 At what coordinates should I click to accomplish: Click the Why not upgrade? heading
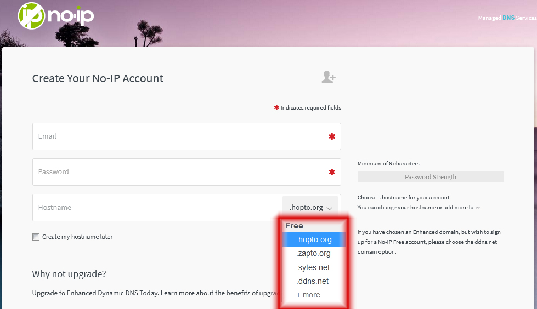tap(69, 274)
